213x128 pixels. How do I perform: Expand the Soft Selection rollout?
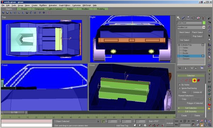point(191,108)
